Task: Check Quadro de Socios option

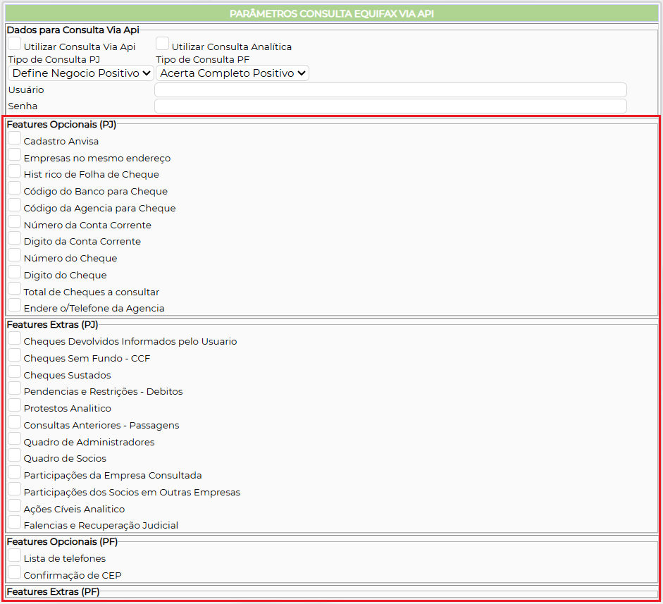Action: [x=14, y=455]
